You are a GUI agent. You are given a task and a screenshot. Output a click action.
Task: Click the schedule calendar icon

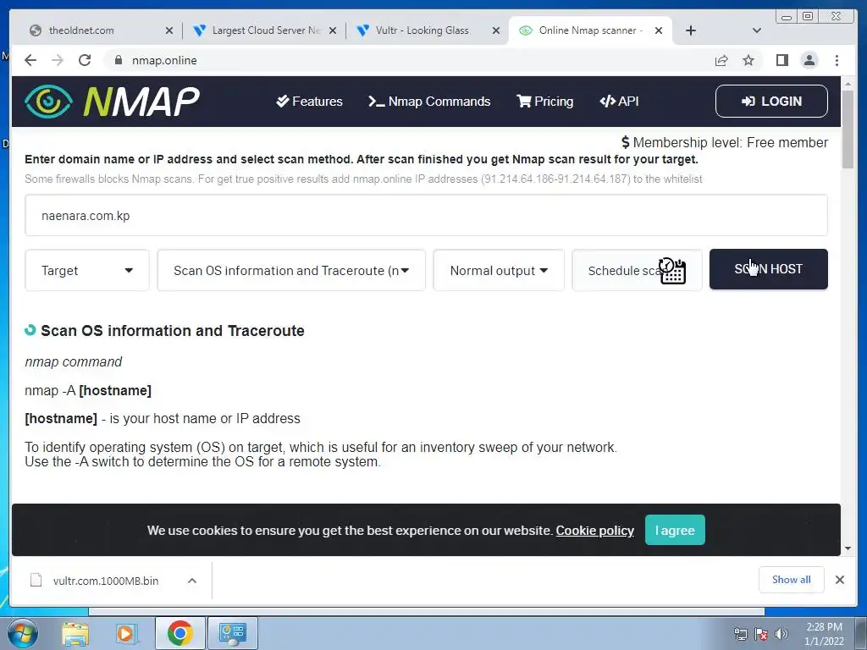click(672, 271)
